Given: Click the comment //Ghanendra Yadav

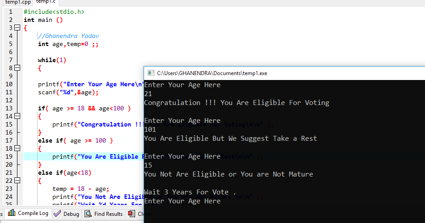Looking at the screenshot, I should tap(68, 36).
